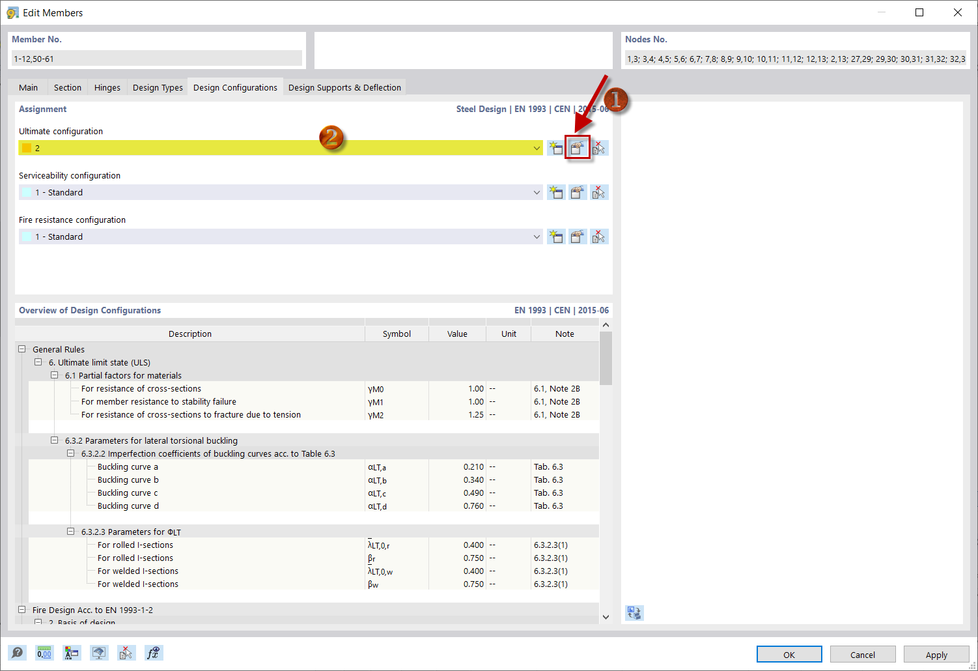Confirm dialog with OK button
The image size is (978, 671).
pos(789,654)
